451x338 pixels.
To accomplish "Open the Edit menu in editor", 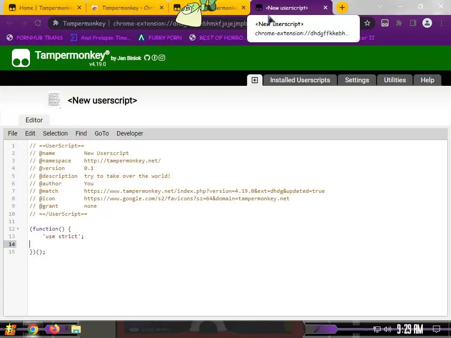I will pos(30,133).
